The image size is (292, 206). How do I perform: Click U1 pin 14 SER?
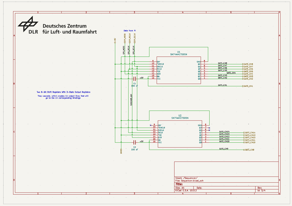[155, 74]
